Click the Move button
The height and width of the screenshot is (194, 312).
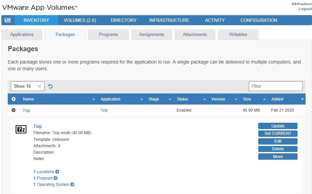[x=278, y=157]
